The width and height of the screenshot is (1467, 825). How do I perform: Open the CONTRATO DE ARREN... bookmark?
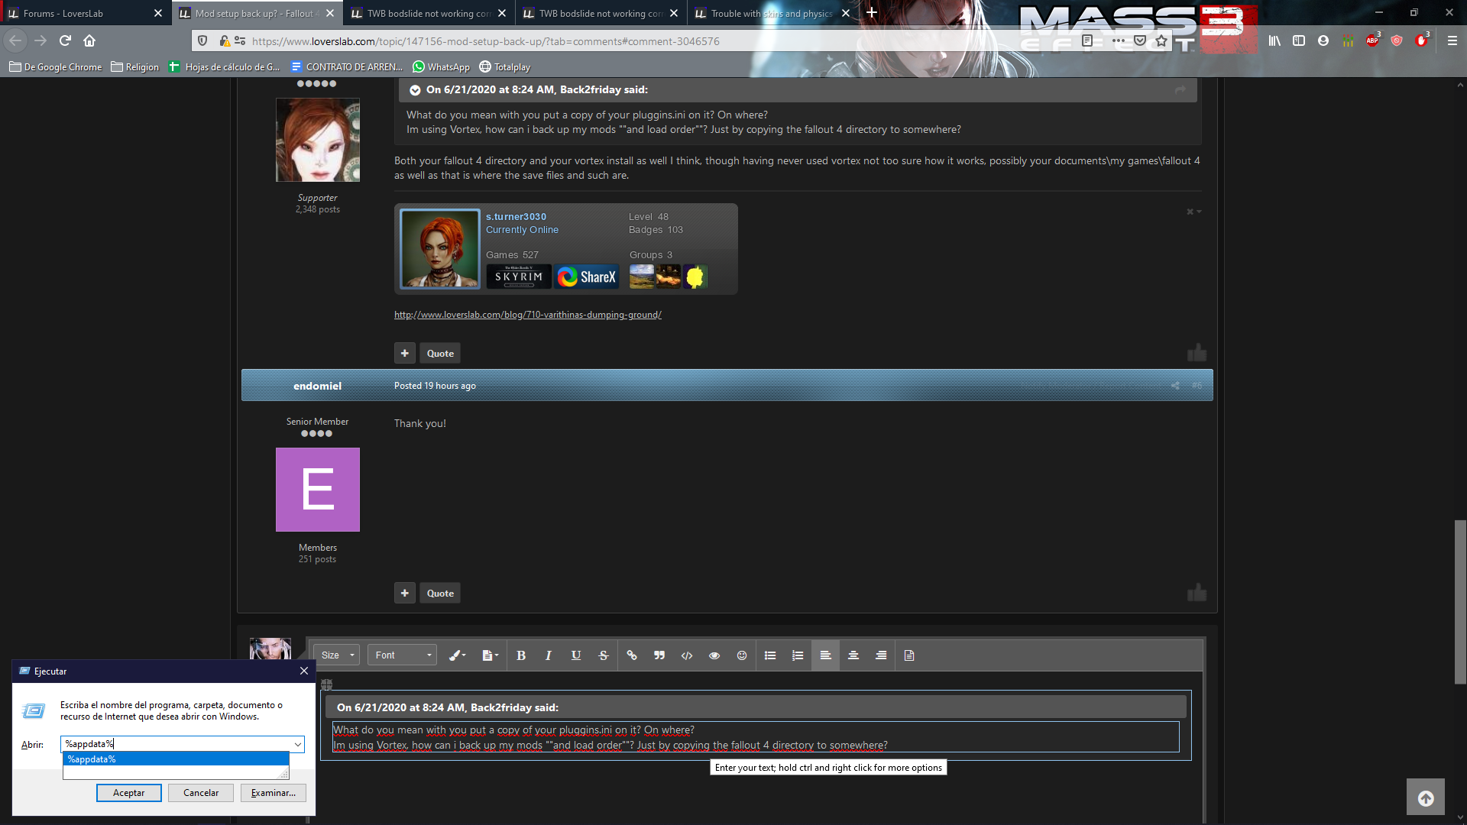[346, 67]
